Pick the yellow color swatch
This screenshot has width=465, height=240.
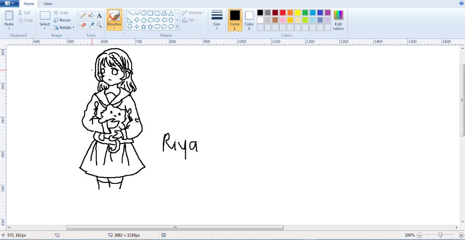[x=298, y=12]
